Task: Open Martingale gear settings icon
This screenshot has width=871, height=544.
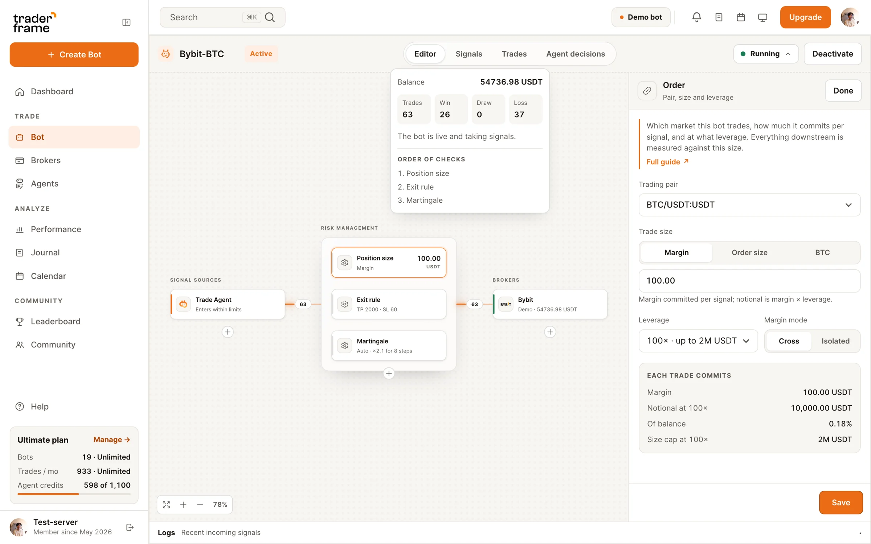Action: [344, 346]
